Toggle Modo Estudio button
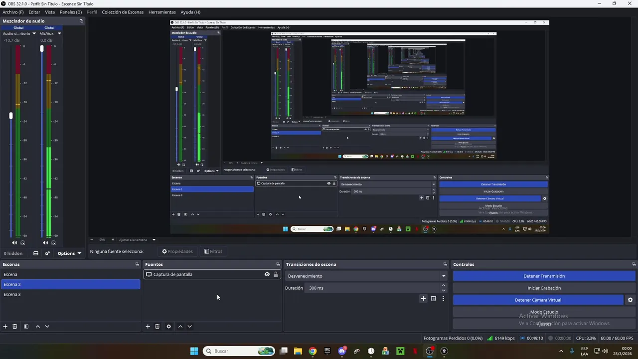This screenshot has height=359, width=638. [x=544, y=312]
